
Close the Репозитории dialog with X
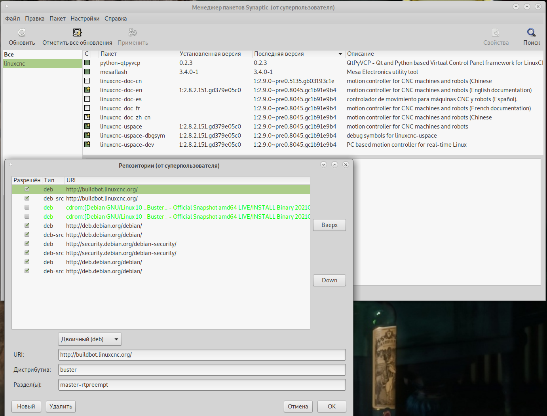pos(346,165)
